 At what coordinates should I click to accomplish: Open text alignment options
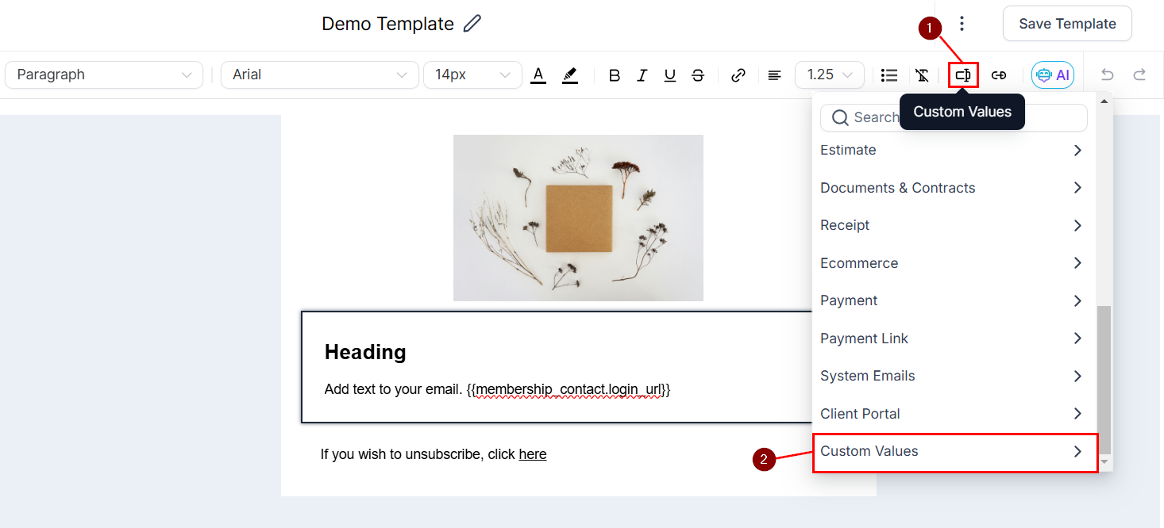point(774,75)
